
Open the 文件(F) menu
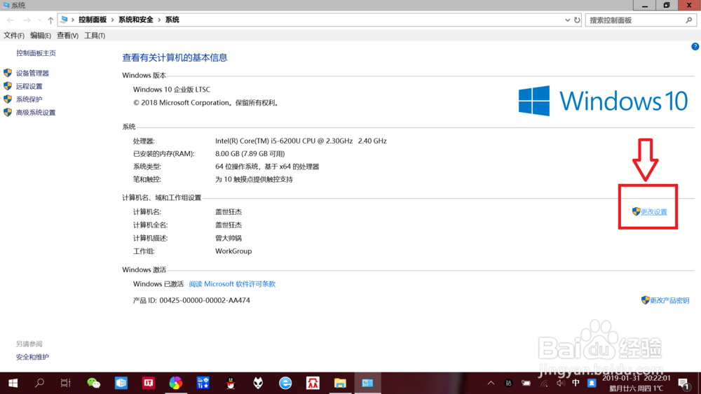[x=14, y=35]
